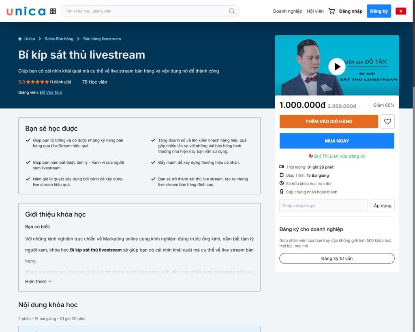Open the shopping cart icon
This screenshot has width=415, height=332.
click(x=332, y=11)
